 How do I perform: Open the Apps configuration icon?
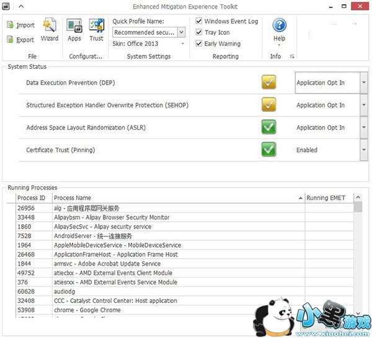(x=74, y=26)
